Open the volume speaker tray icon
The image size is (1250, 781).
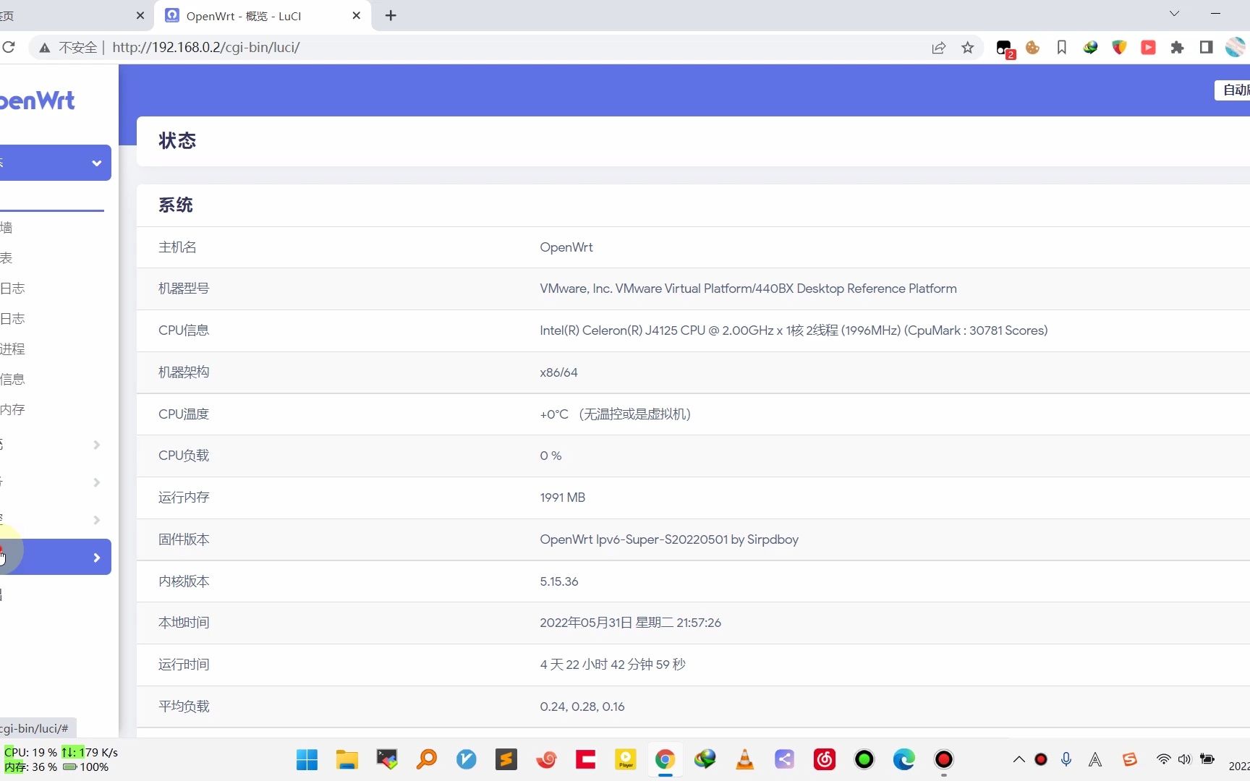pyautogui.click(x=1184, y=759)
